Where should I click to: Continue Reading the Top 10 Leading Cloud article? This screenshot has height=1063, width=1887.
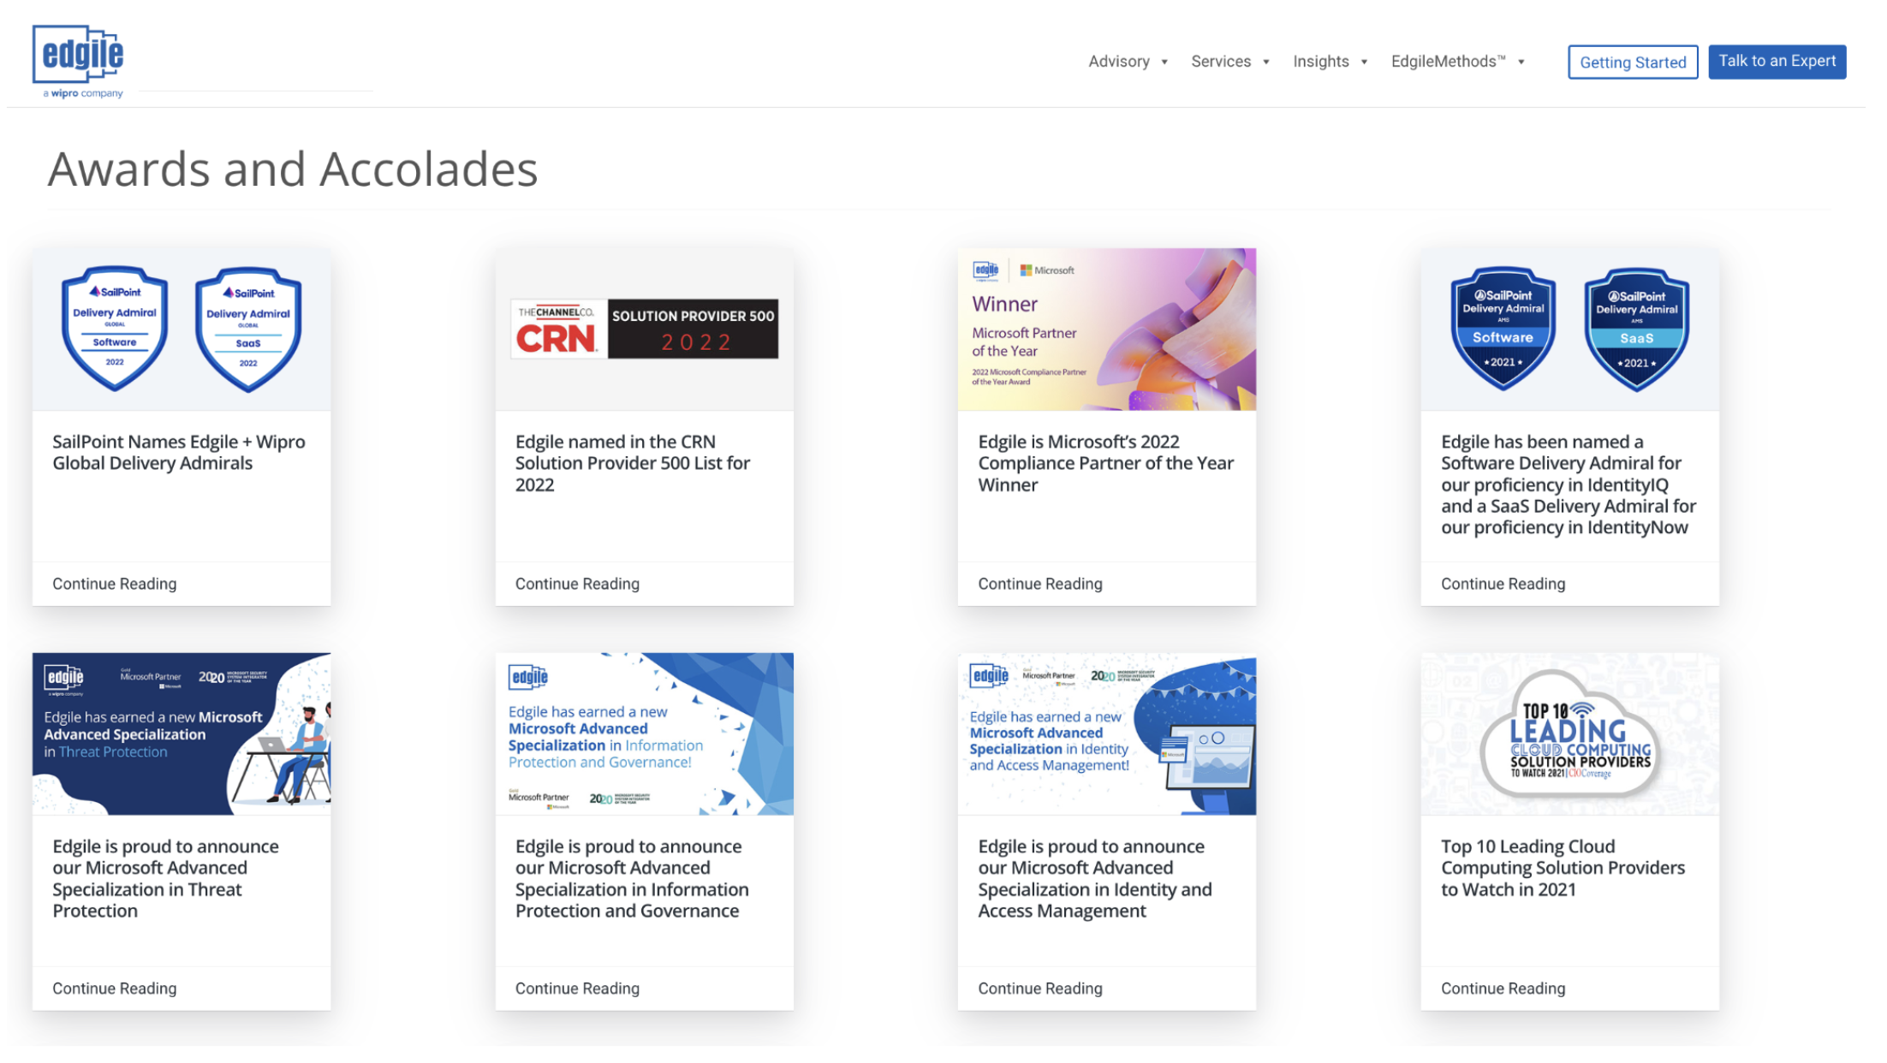(1503, 989)
